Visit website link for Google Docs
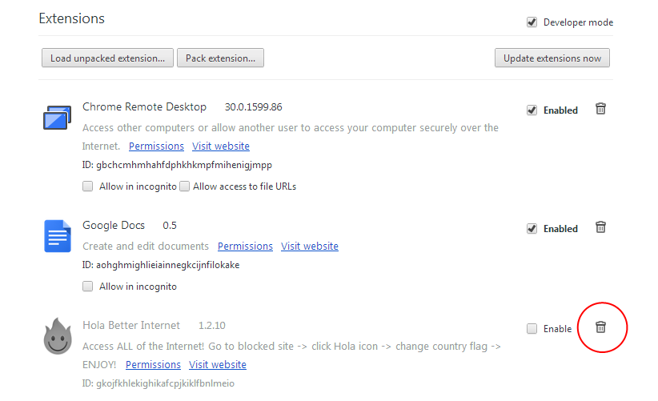The width and height of the screenshot is (658, 401). coord(310,247)
